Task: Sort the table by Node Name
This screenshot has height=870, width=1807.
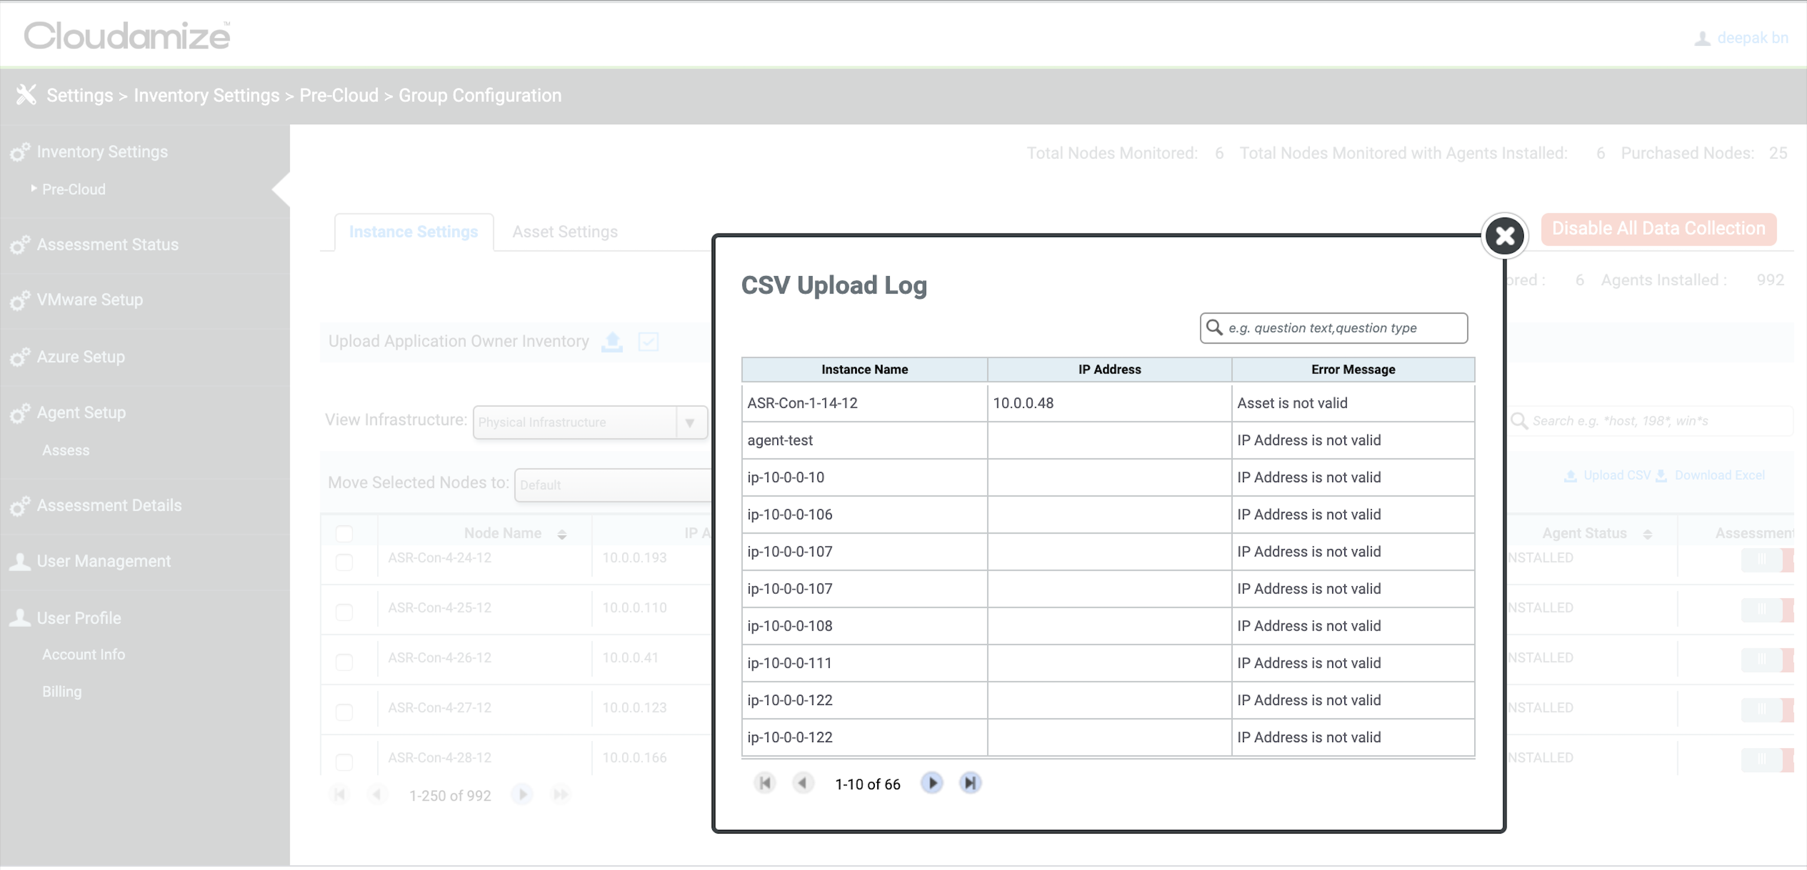Action: 562,535
